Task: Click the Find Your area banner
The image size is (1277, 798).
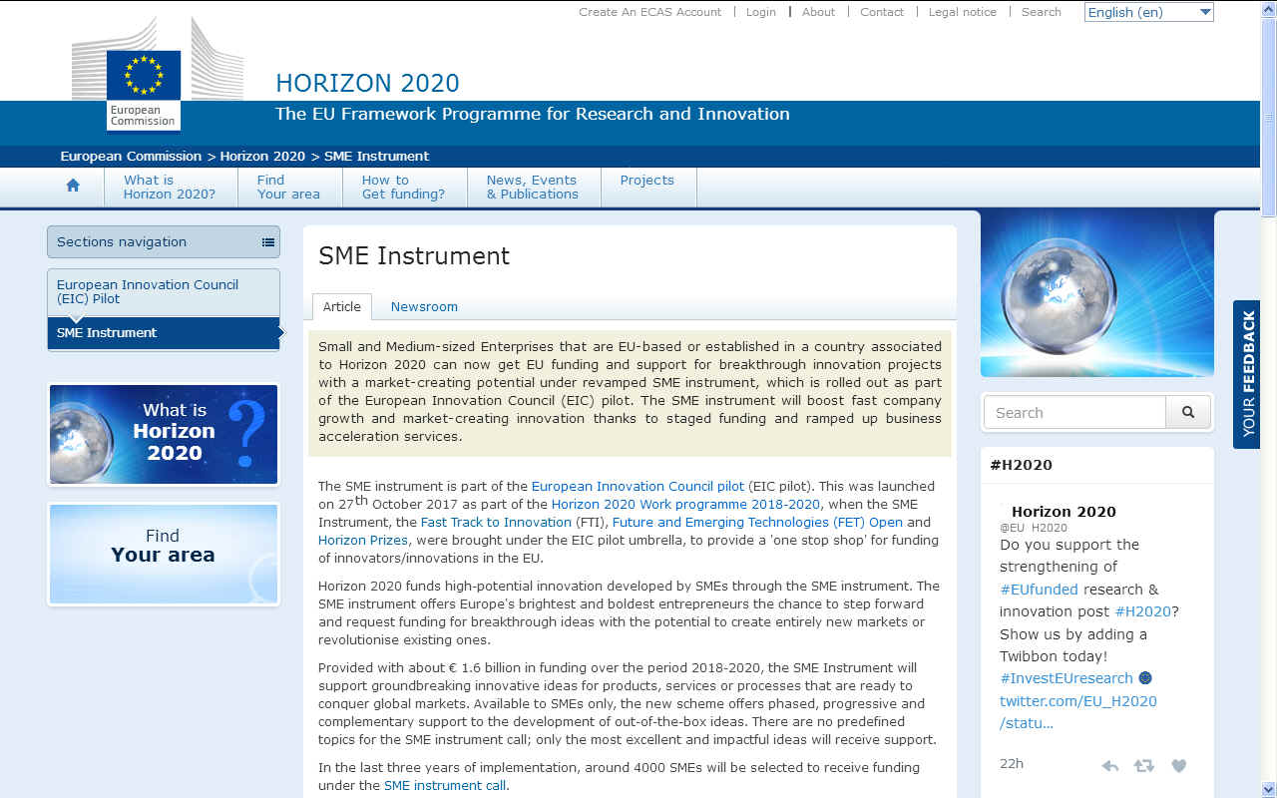Action: click(164, 554)
